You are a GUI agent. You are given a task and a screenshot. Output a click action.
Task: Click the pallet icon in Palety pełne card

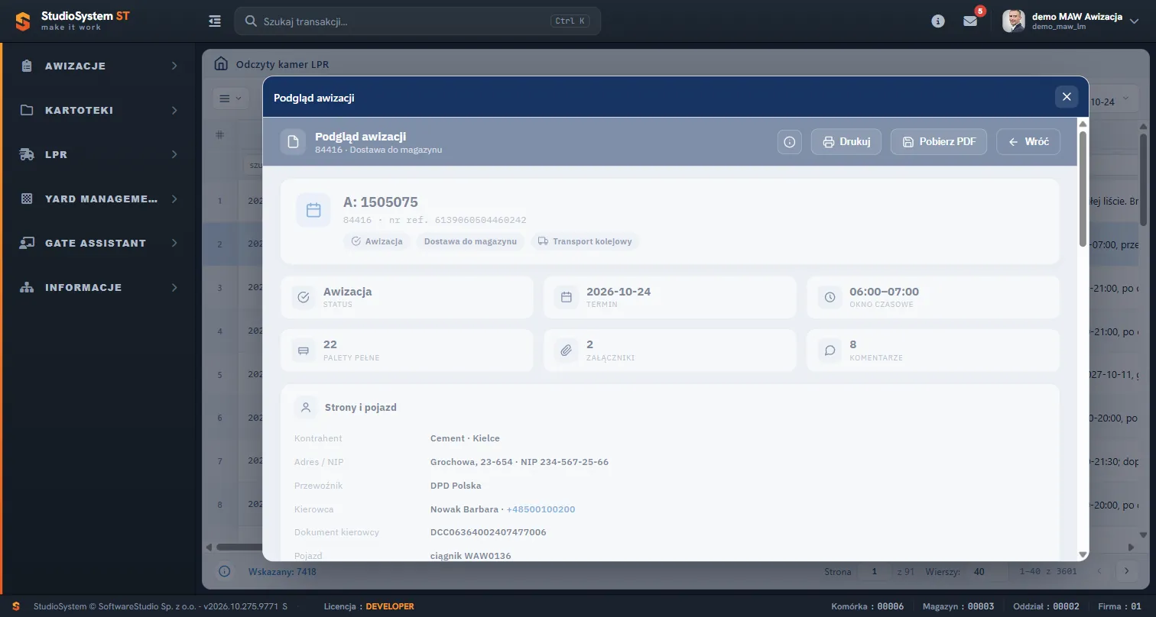(x=304, y=350)
